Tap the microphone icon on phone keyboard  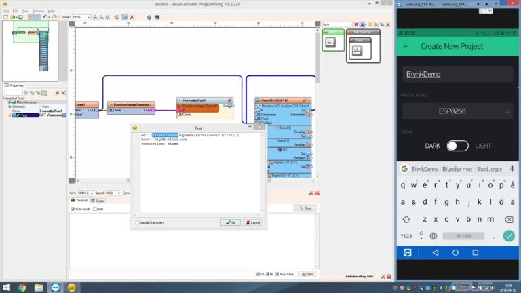tap(512, 169)
